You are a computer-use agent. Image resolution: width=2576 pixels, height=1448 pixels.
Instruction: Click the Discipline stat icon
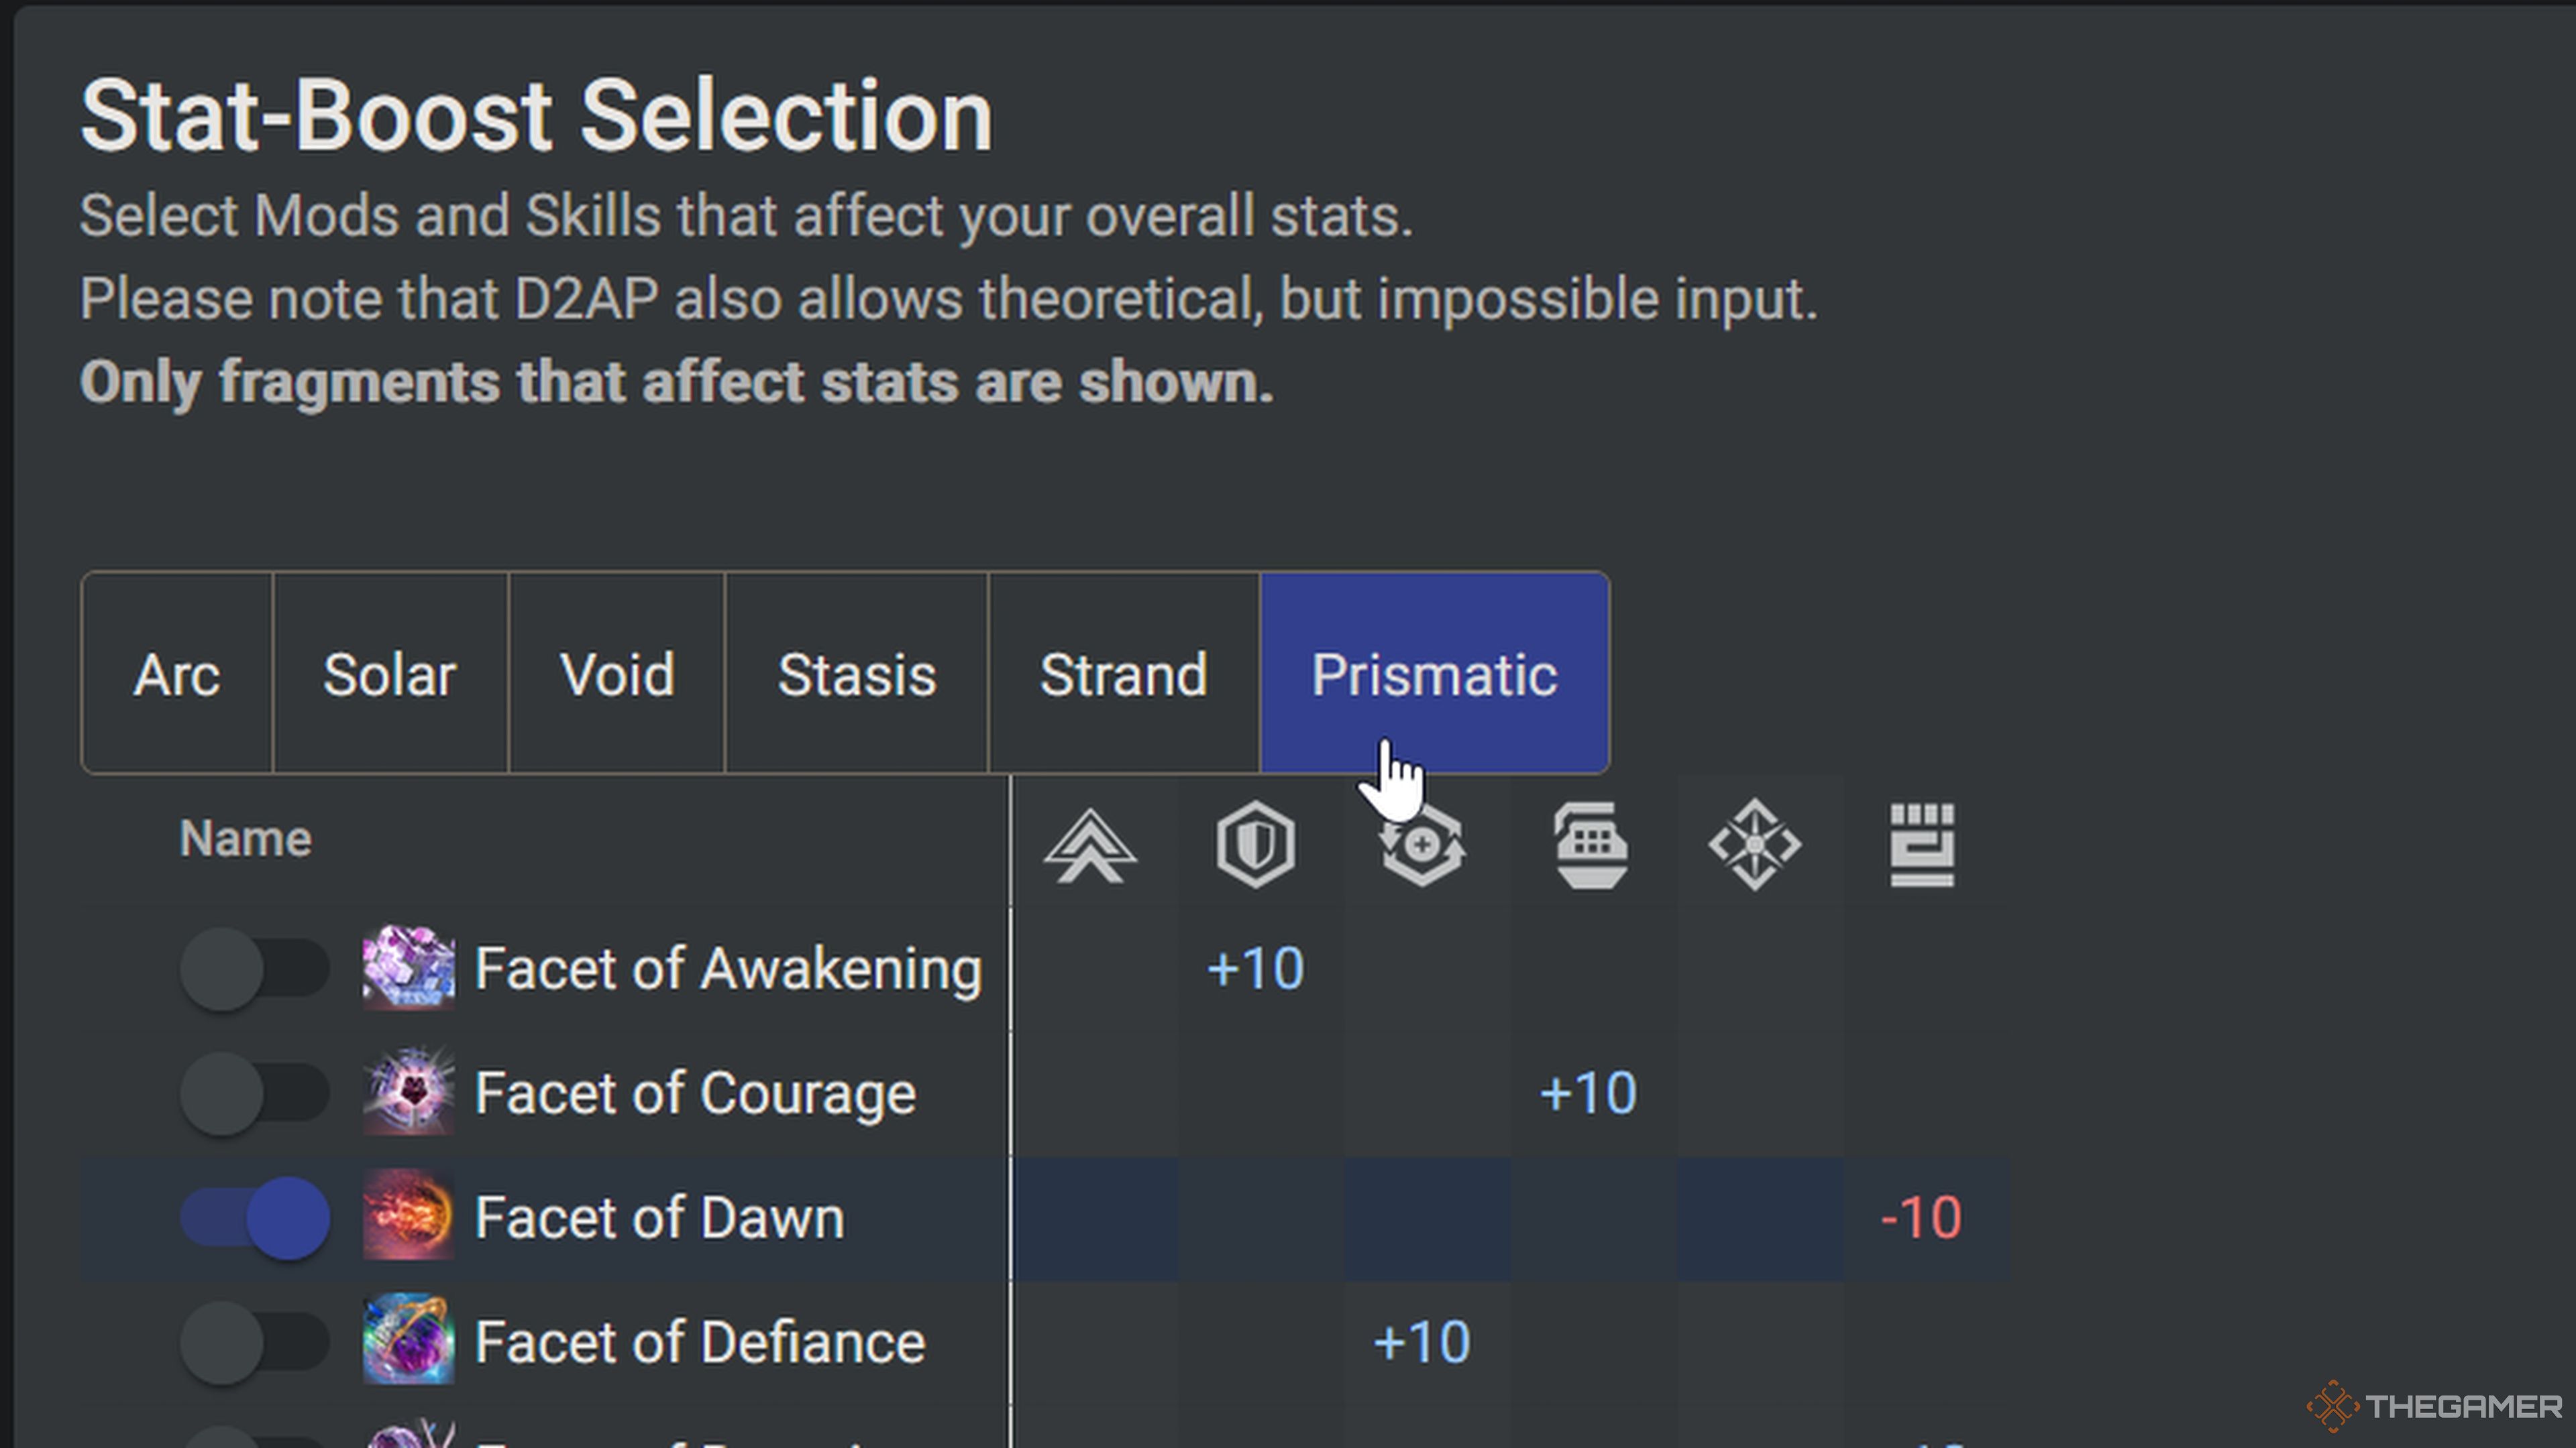click(1587, 843)
